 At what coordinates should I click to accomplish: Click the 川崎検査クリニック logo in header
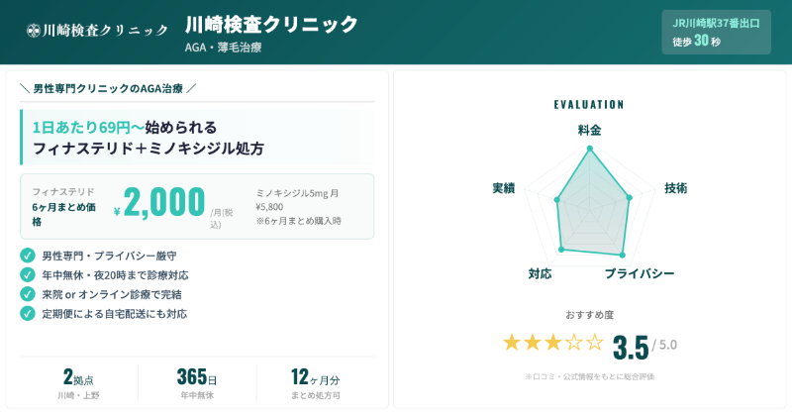[x=97, y=30]
